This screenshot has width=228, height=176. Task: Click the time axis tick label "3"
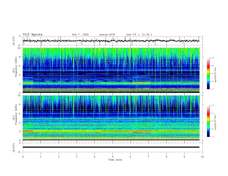click(x=77, y=157)
